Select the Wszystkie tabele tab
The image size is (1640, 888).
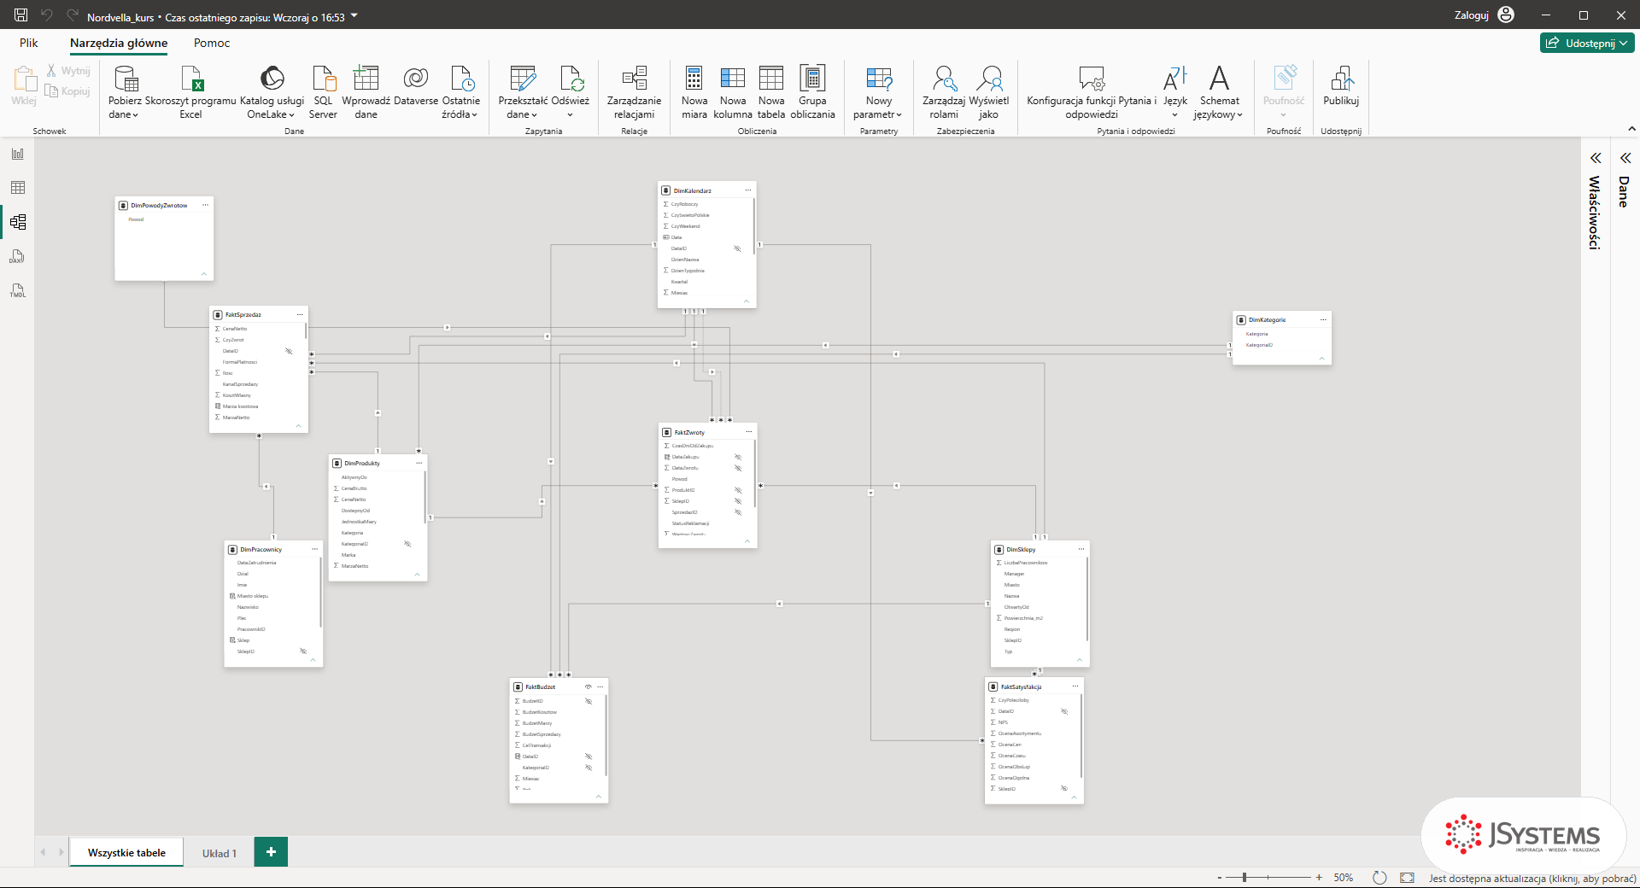(126, 853)
